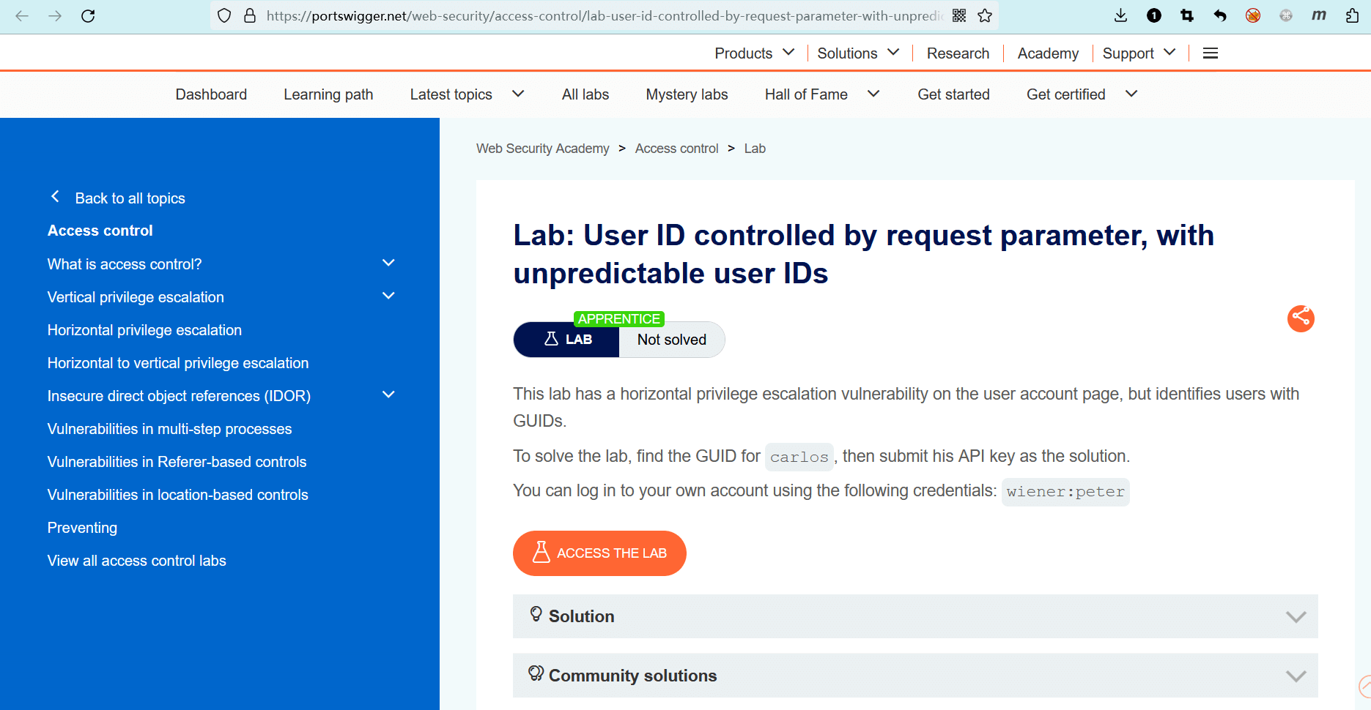Open Mystery labs
Viewport: 1371px width, 710px height.
tap(687, 94)
